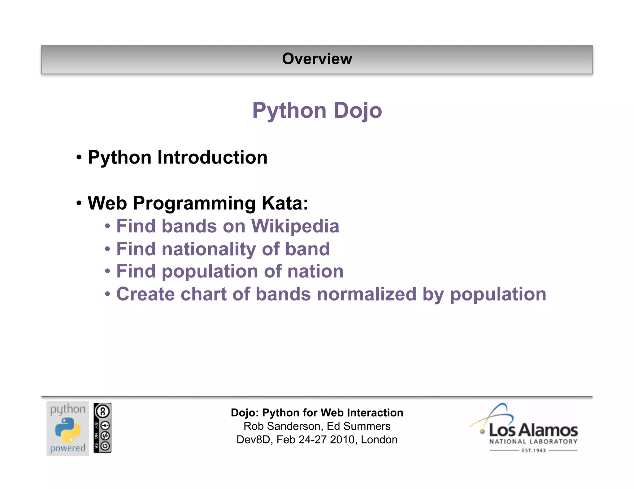Image resolution: width=634 pixels, height=489 pixels.
Task: Click Find bands on Wikipedia line
Action: pos(222,226)
